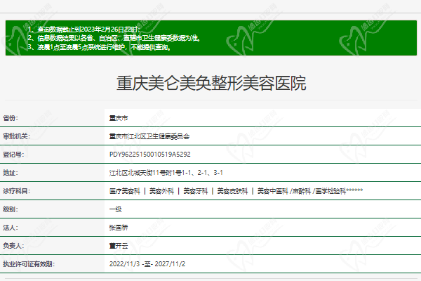The height and width of the screenshot is (281, 421).
Task: Click the 地址 label
Action: [x=11, y=173]
